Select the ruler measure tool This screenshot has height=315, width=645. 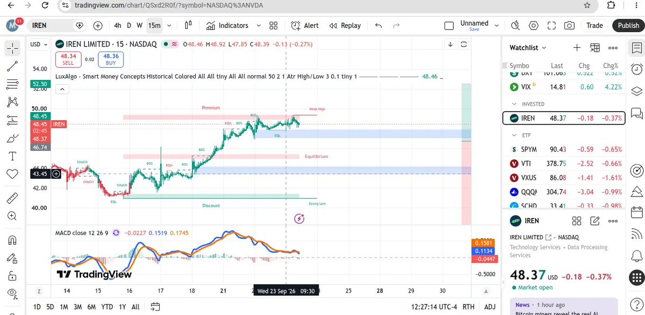coord(12,199)
